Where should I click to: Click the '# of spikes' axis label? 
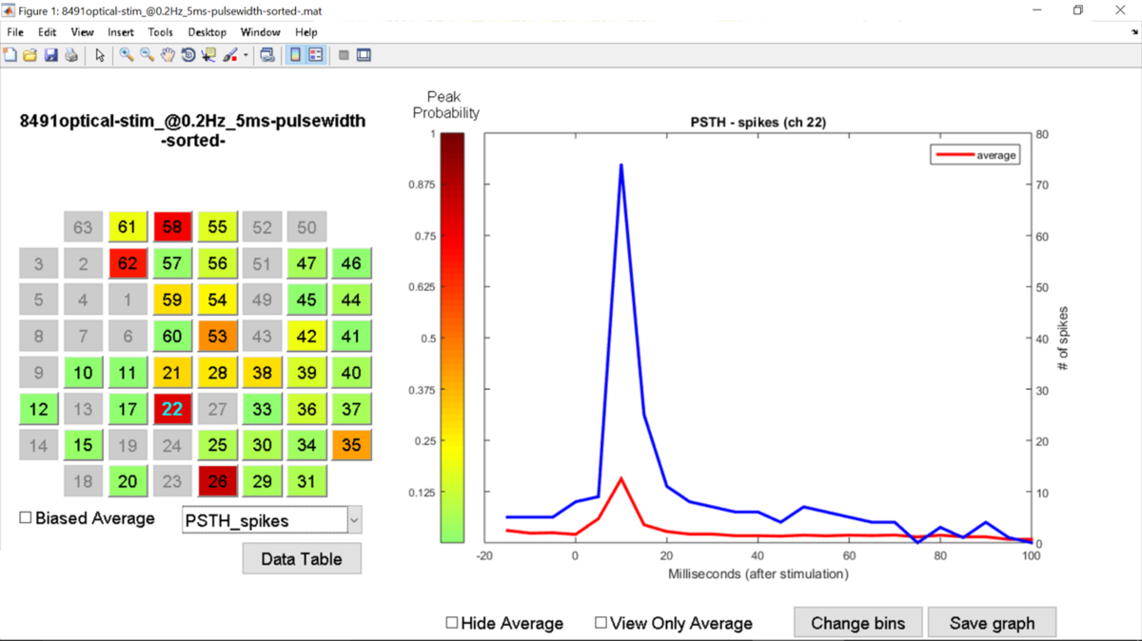(1064, 338)
